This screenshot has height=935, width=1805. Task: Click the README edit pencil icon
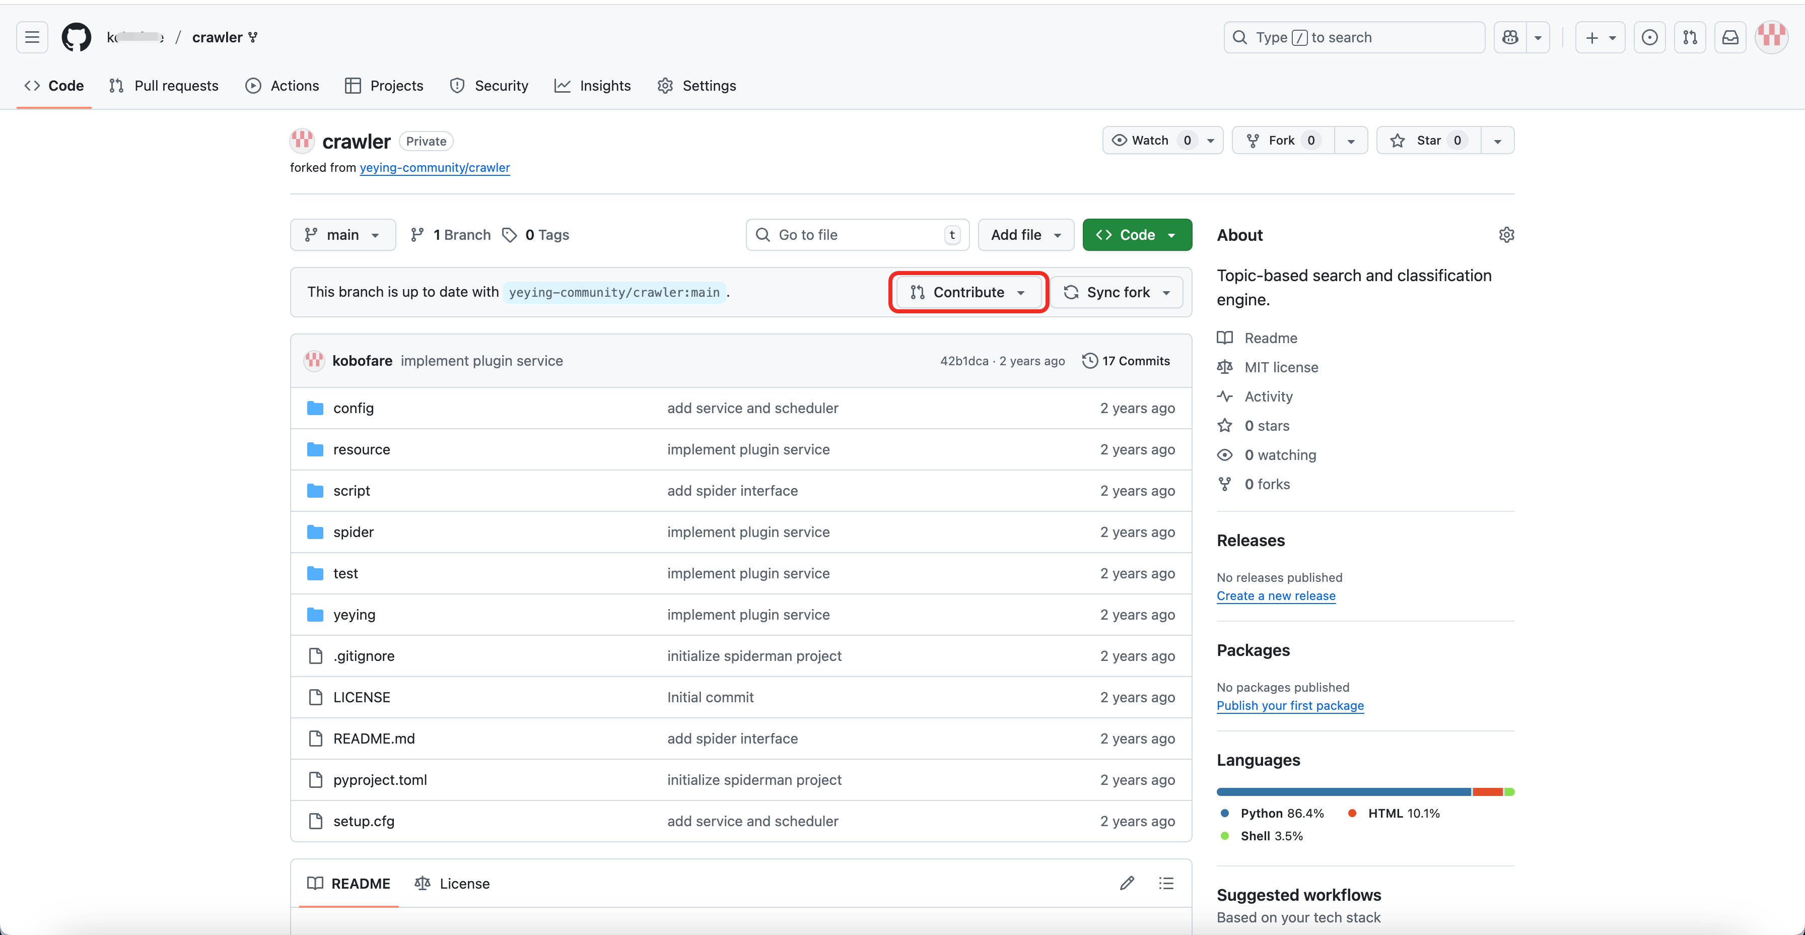[x=1127, y=883]
